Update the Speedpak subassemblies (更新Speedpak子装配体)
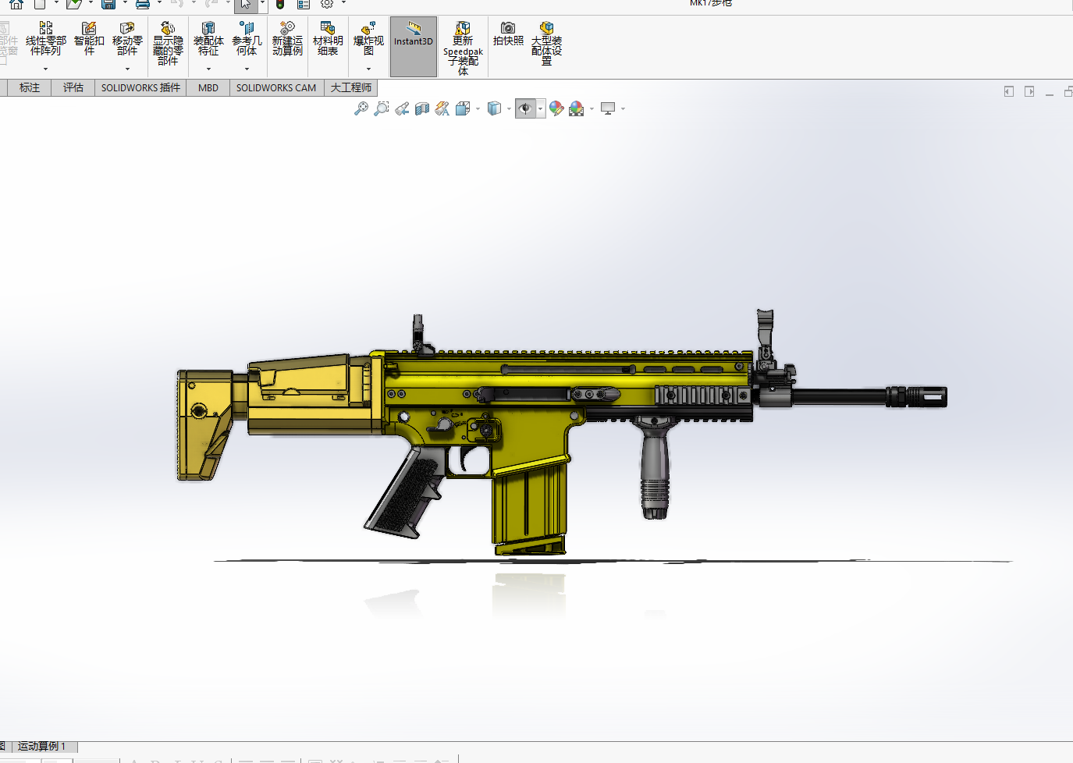 [x=463, y=48]
